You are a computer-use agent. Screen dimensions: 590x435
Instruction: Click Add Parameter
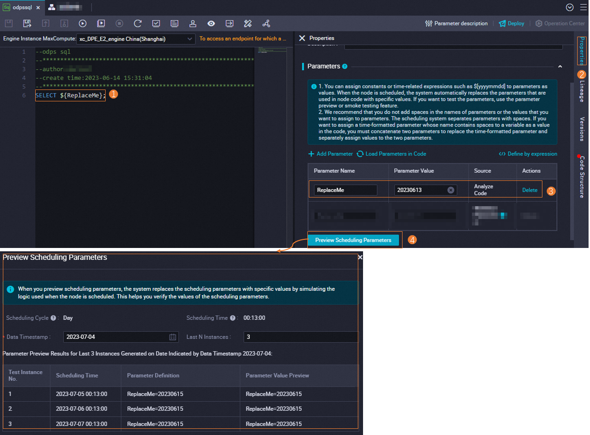pyautogui.click(x=330, y=154)
